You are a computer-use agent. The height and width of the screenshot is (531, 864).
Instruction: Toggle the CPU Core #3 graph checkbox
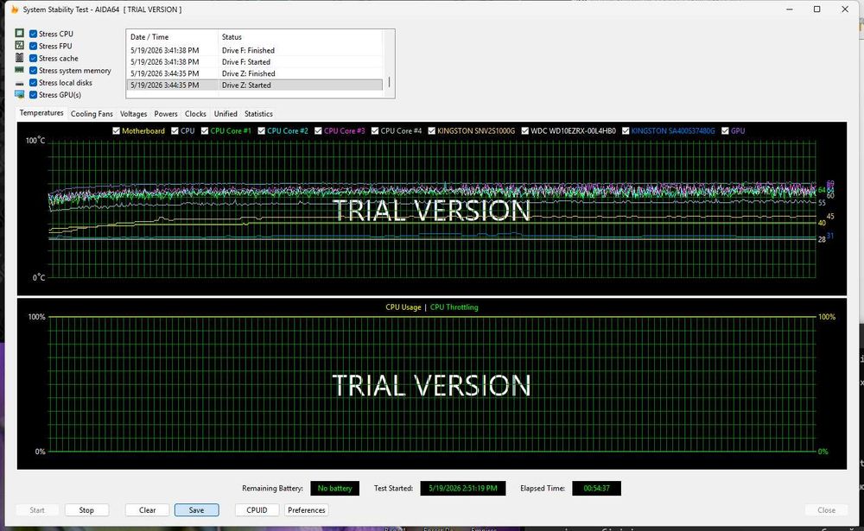click(x=319, y=130)
